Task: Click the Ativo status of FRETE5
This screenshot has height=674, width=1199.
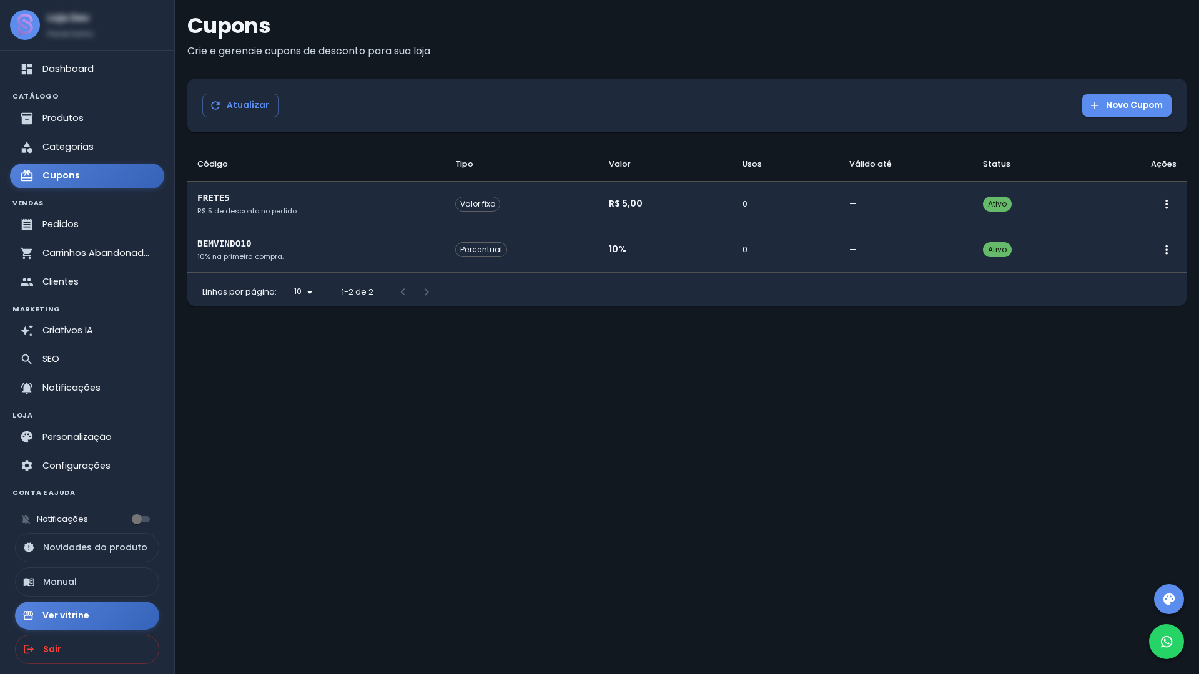Action: pos(997,204)
